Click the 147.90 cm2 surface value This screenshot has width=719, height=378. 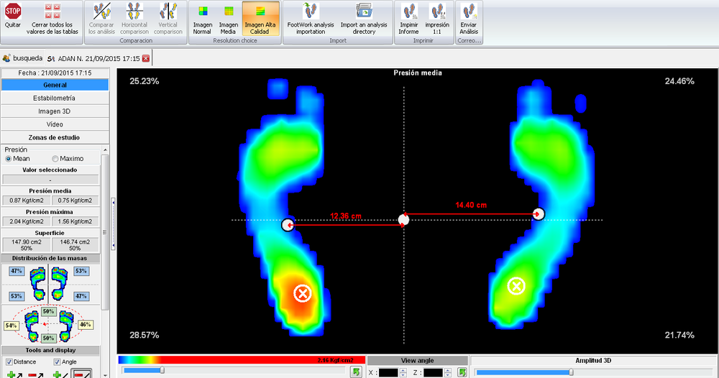pos(27,244)
